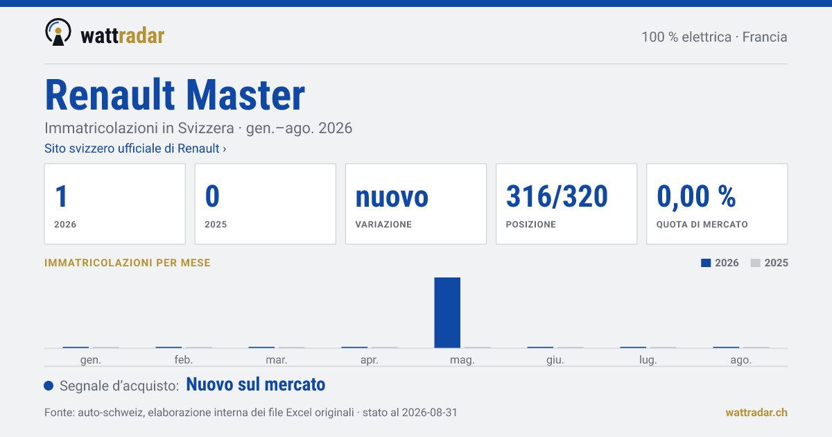Click the wattradar brand name text

pos(123,35)
